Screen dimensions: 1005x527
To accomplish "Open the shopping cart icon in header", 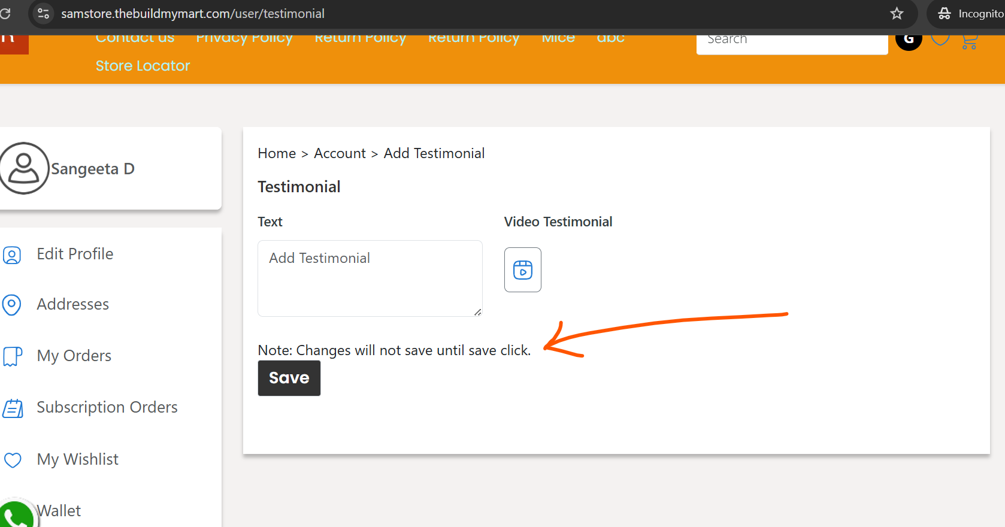I will pyautogui.click(x=970, y=41).
